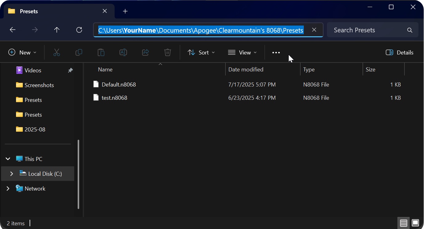This screenshot has width=424, height=229.
Task: Toggle the Details pane button
Action: 400,53
